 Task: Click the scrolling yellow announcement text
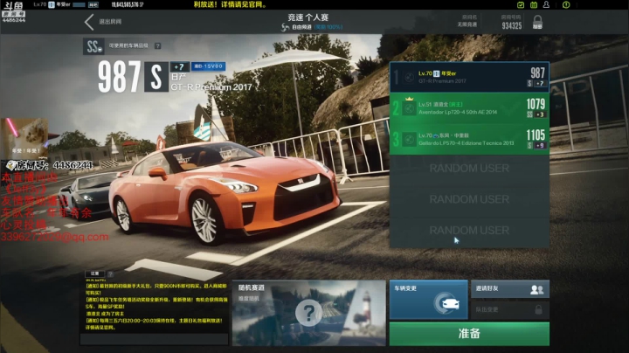(231, 5)
